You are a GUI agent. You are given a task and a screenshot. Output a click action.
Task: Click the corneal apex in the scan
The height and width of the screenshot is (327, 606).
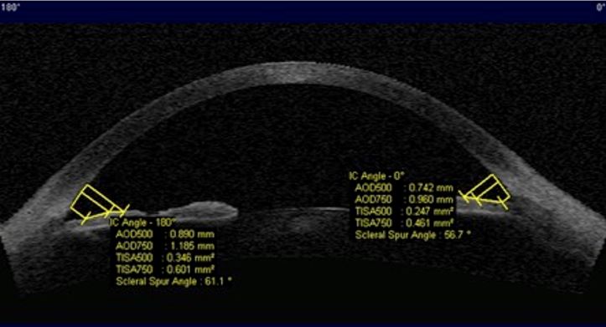coord(298,74)
